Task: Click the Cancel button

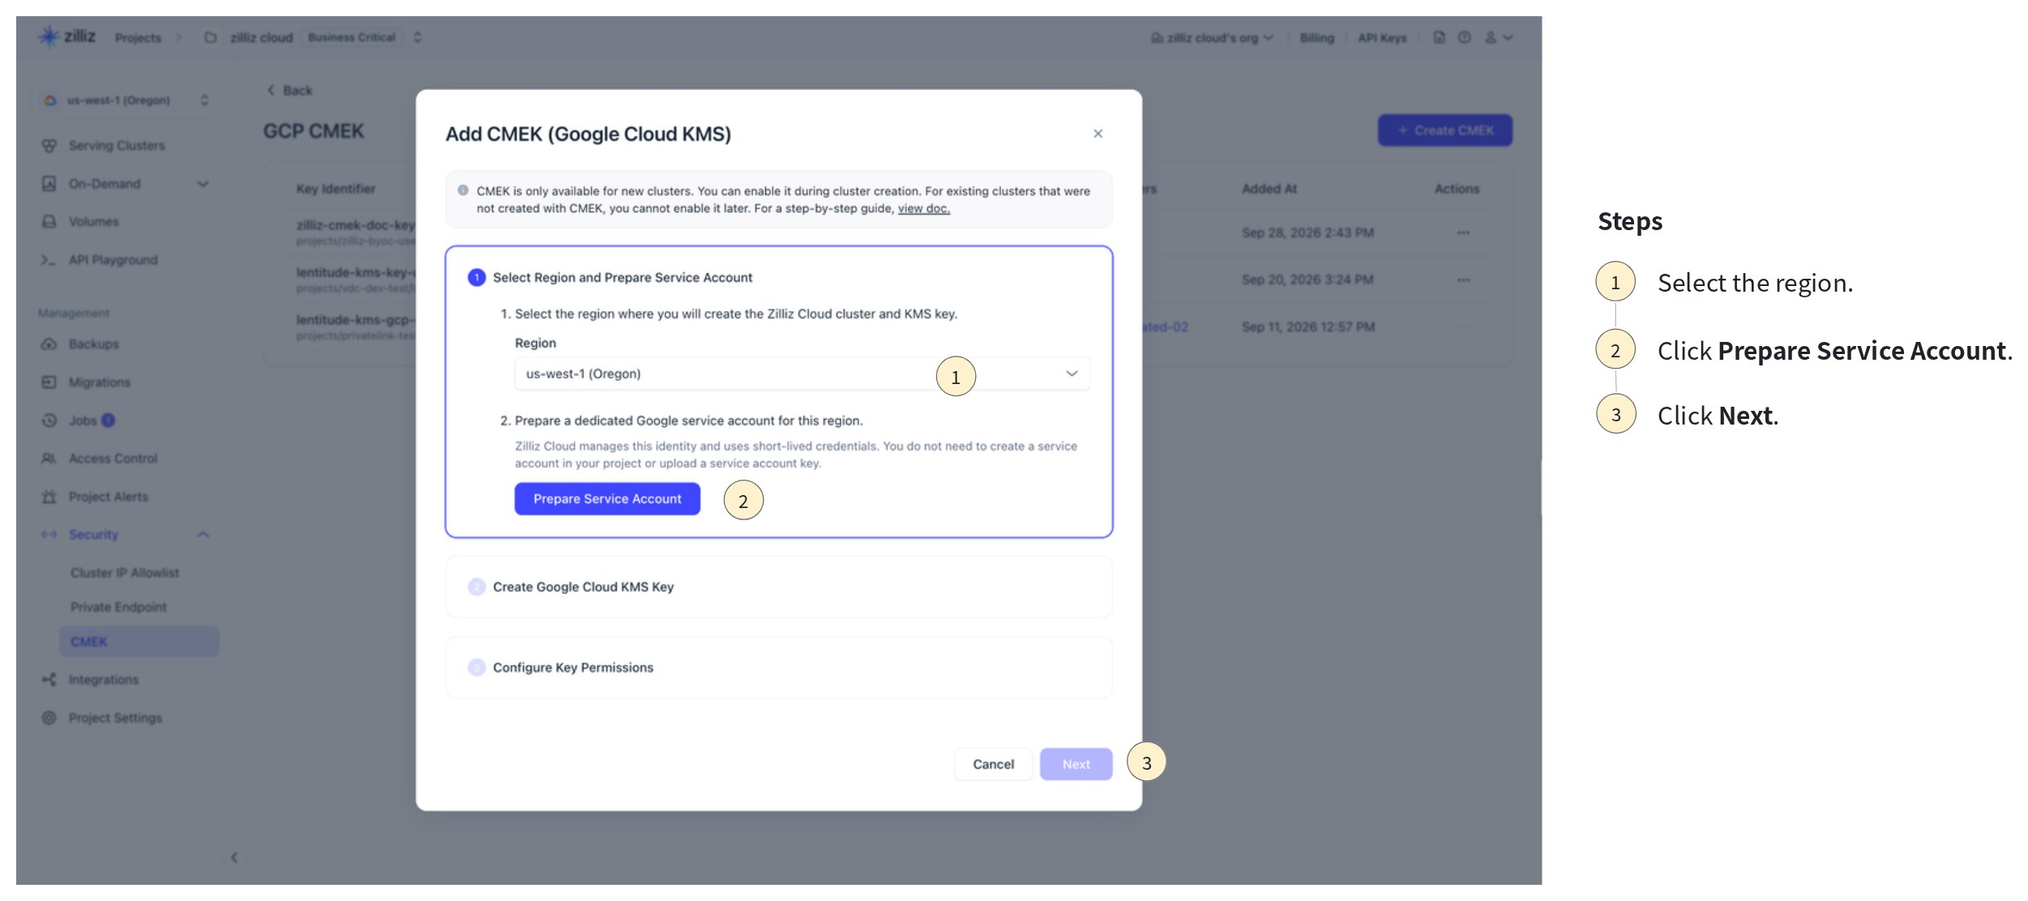Action: pyautogui.click(x=993, y=764)
